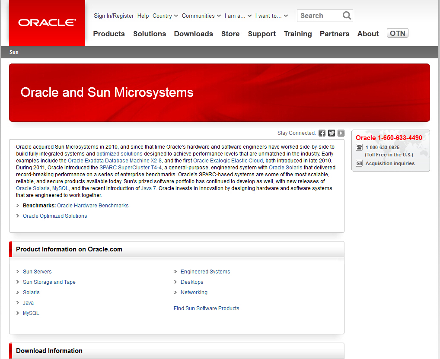Open the Sun Servers link
440x359 pixels.
coord(37,271)
